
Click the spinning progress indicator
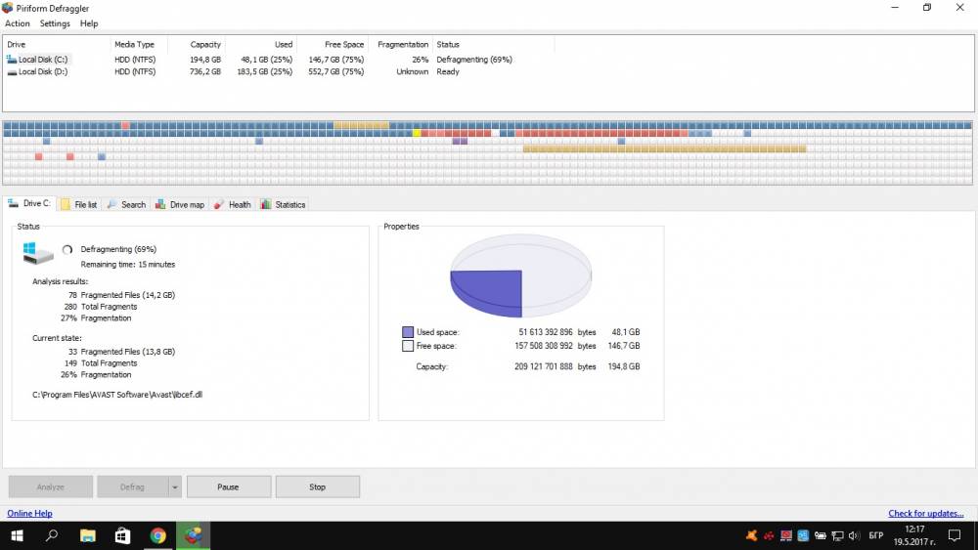(67, 250)
